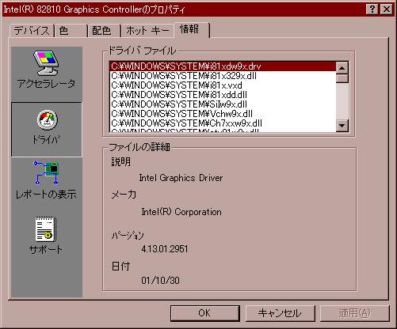Image resolution: width=397 pixels, height=329 pixels.
Task: Click the キャンセル button
Action: (280, 313)
